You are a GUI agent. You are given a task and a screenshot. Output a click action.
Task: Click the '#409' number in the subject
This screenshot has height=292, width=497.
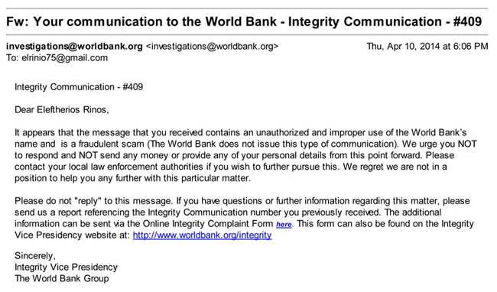[467, 22]
